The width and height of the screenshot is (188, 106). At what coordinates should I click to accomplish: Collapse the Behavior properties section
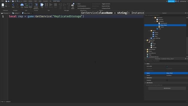[145, 78]
